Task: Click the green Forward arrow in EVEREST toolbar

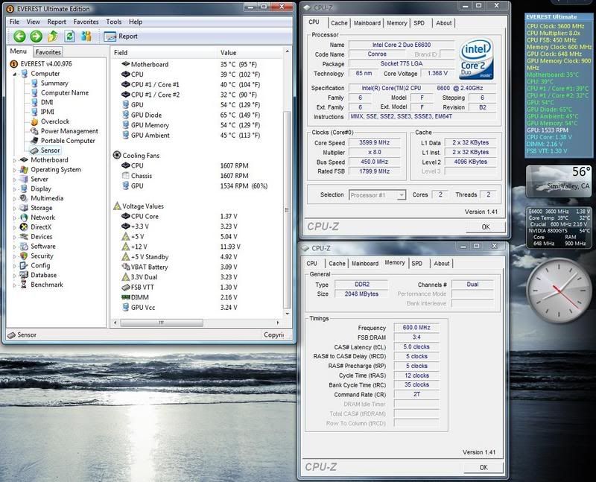Action: [36, 37]
